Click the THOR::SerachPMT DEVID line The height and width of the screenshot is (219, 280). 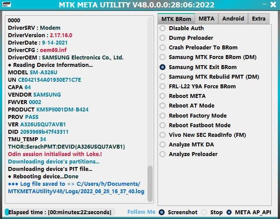coord(66,147)
